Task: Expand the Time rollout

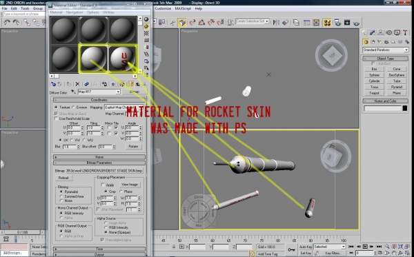Action: (x=99, y=249)
